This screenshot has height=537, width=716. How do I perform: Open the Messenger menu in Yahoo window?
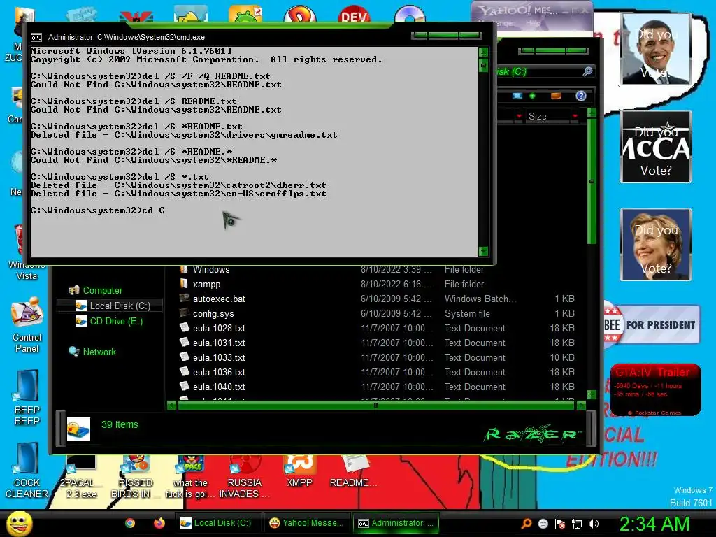[497, 23]
